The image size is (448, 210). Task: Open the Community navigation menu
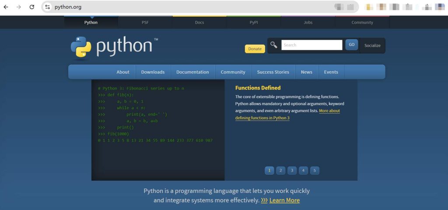[233, 72]
